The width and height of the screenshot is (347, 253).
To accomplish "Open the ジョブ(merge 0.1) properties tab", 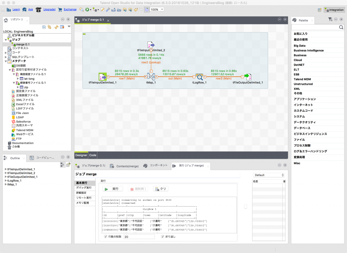I will 90,166.
